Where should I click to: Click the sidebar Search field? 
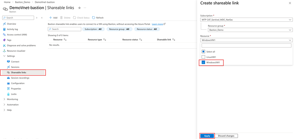(18, 18)
